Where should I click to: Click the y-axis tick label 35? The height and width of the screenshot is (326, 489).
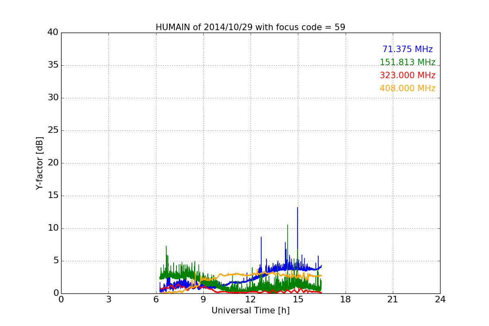click(53, 65)
